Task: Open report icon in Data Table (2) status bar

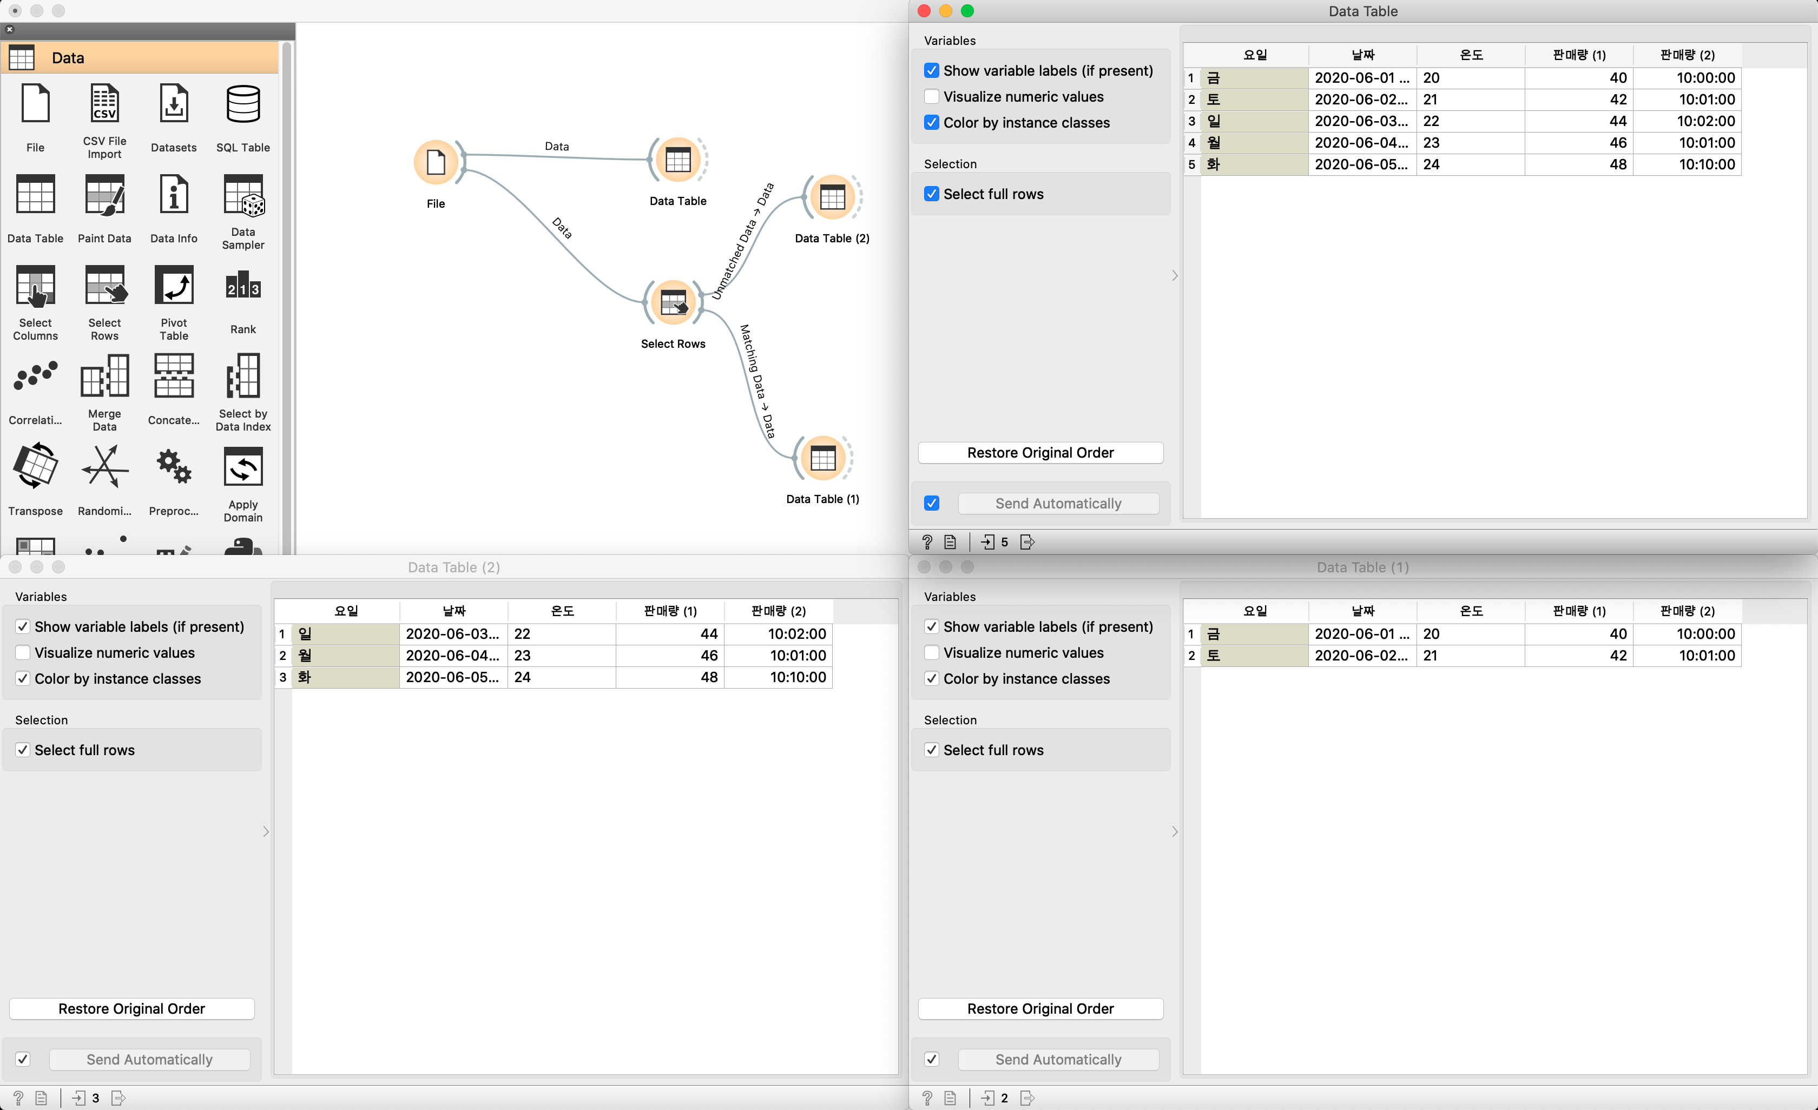Action: (41, 1098)
